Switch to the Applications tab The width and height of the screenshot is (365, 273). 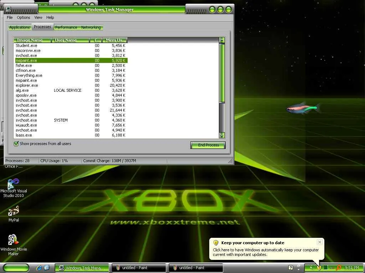click(20, 27)
